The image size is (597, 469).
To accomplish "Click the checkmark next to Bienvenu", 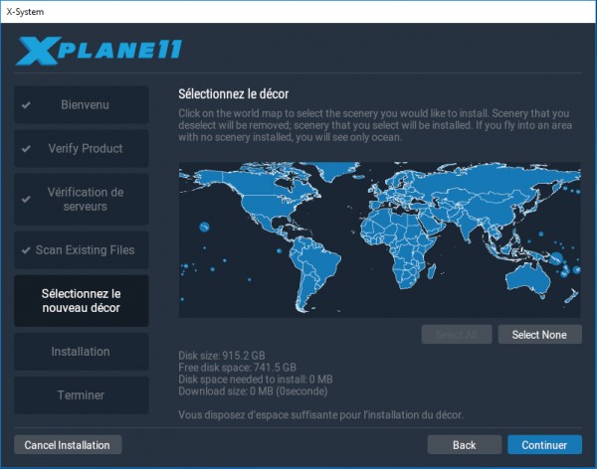I will coord(26,105).
